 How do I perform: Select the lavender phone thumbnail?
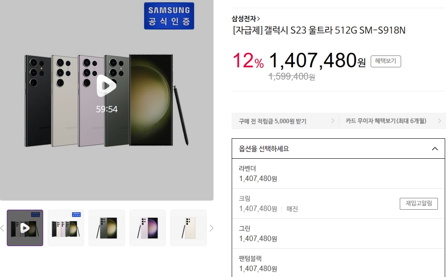[148, 228]
